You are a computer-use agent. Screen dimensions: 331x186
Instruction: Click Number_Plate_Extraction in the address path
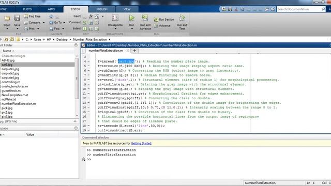tap(90, 39)
